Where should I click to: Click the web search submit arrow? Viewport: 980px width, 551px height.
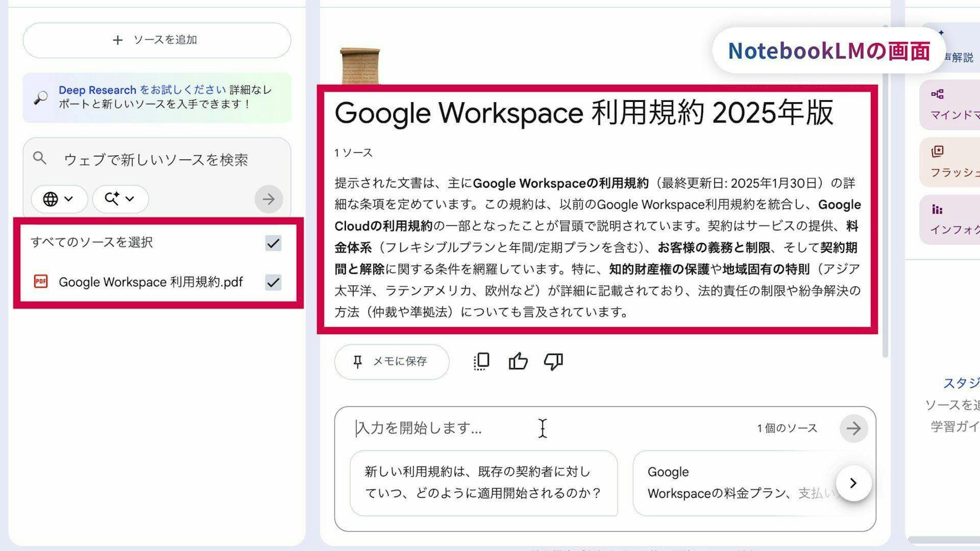click(x=268, y=199)
